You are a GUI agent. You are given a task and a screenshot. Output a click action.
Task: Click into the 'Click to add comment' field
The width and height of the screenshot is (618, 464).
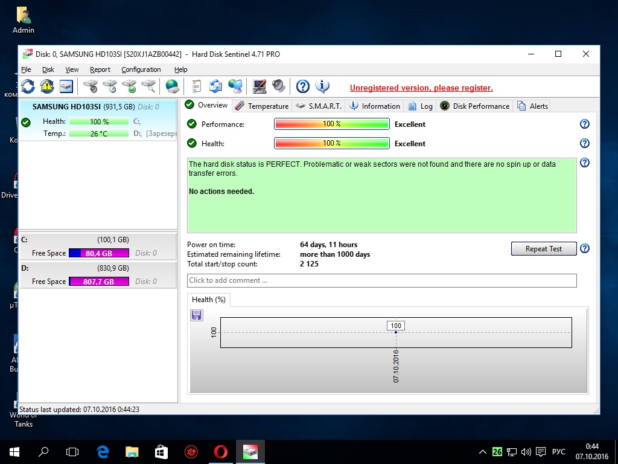pyautogui.click(x=381, y=280)
